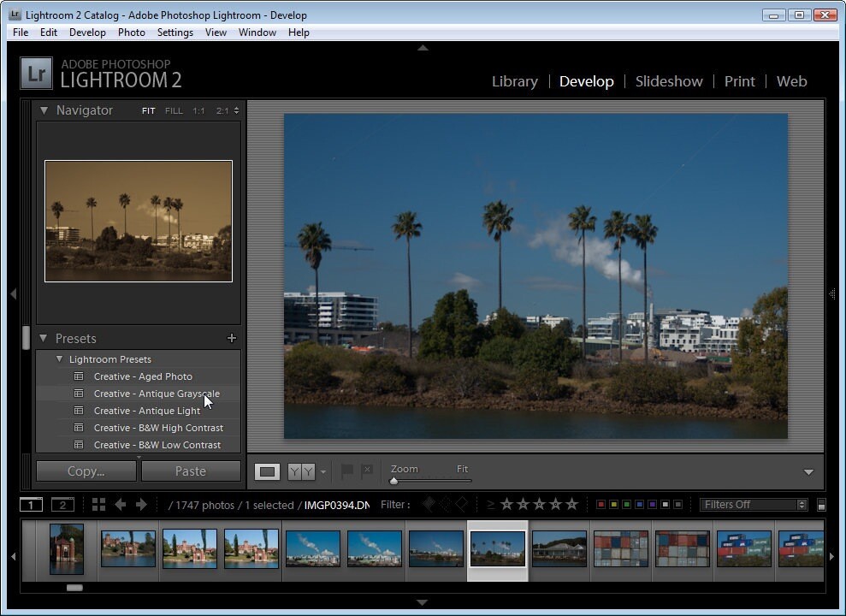The width and height of the screenshot is (846, 616).
Task: Switch to the Slideshow module
Action: (669, 81)
